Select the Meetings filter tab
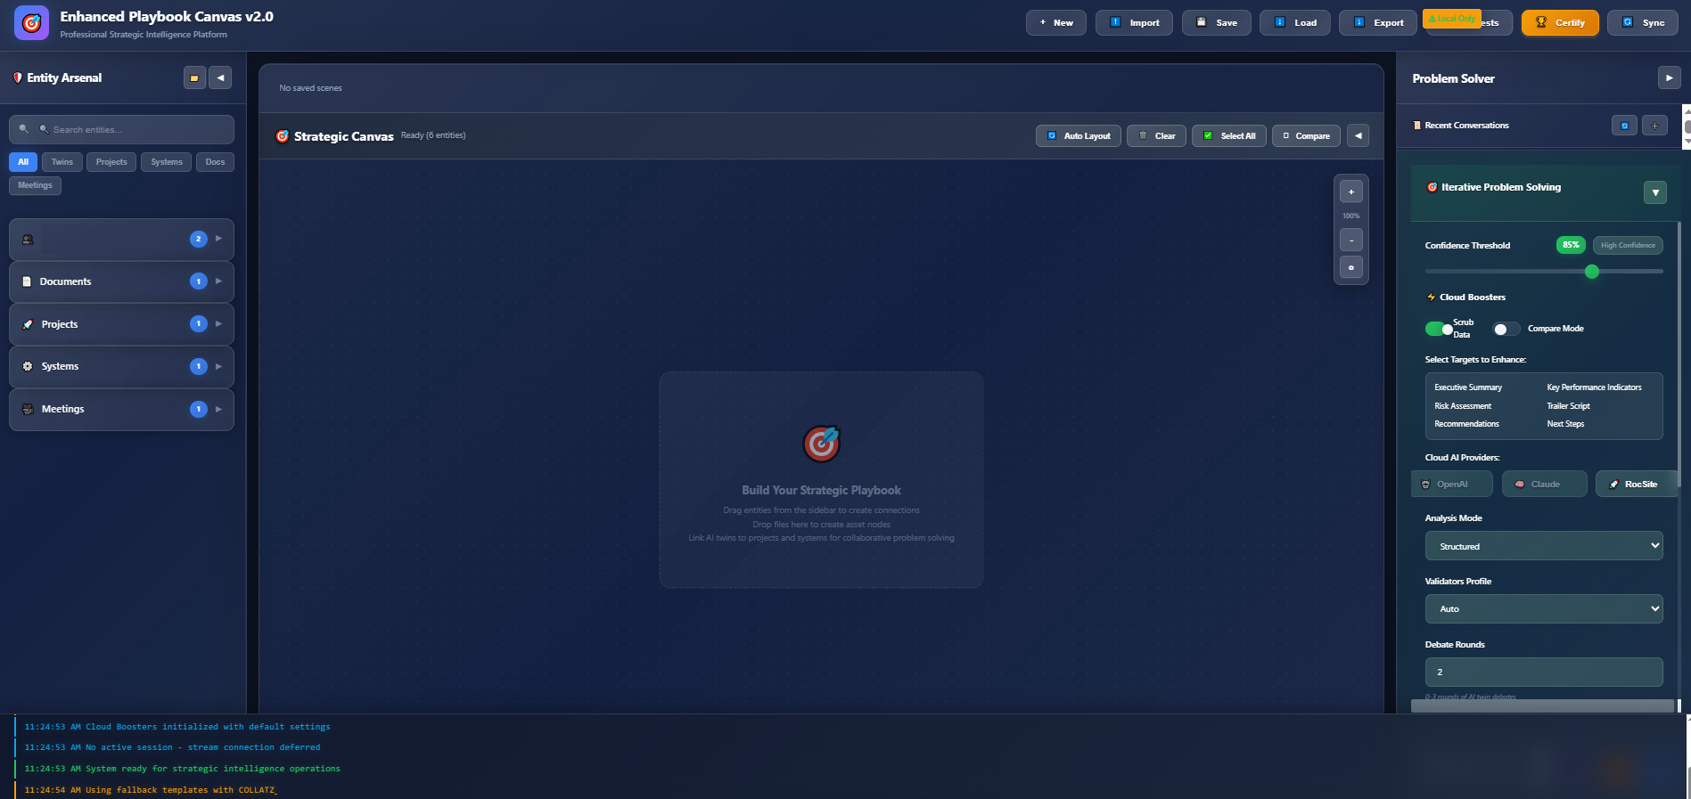The image size is (1691, 799). 35,185
